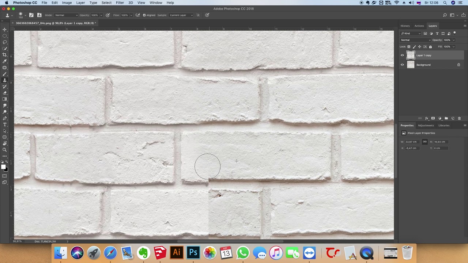Toggle lock all
This screenshot has height=263, width=468.
click(x=430, y=47)
